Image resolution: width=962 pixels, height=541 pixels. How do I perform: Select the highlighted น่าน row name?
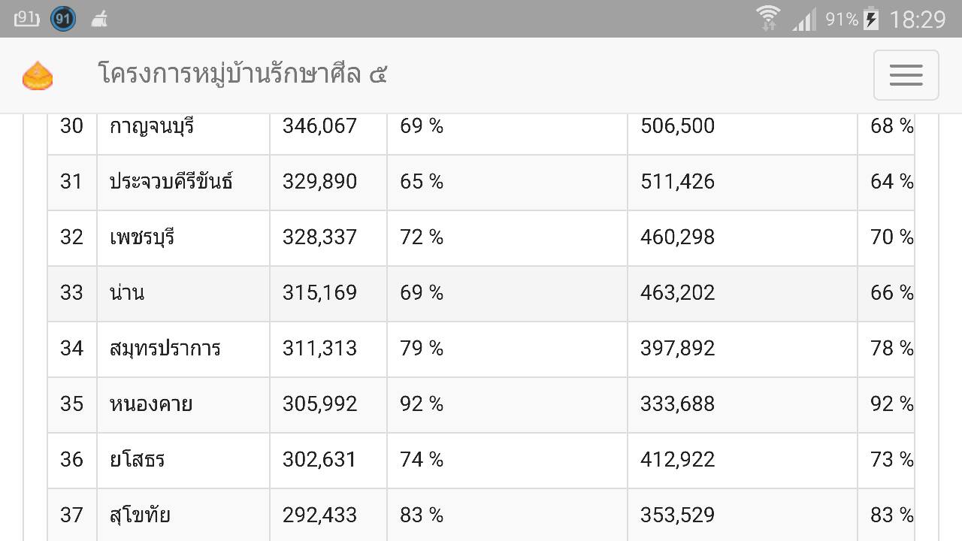[x=127, y=292]
